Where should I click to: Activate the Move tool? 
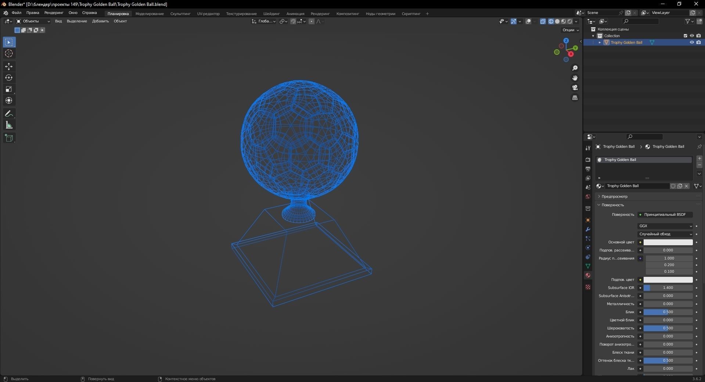coord(9,67)
